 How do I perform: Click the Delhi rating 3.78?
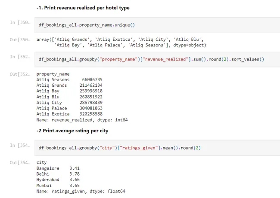[75, 174]
